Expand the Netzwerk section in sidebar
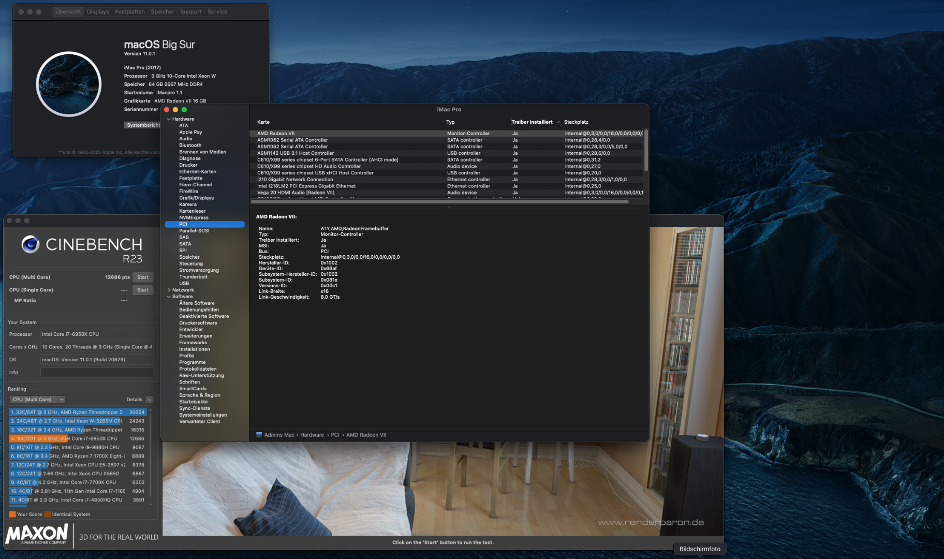This screenshot has height=559, width=944. (169, 290)
